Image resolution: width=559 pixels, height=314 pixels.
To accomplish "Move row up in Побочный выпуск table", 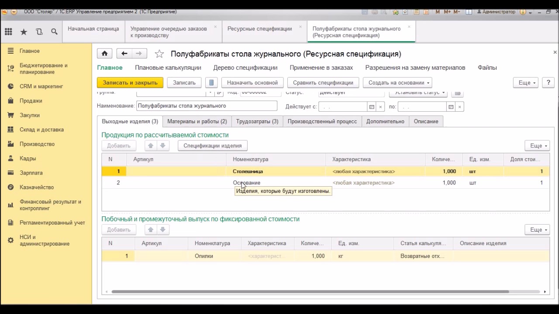I will point(151,229).
